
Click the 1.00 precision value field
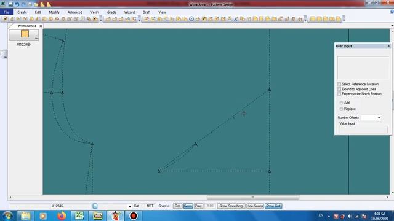pos(210,206)
